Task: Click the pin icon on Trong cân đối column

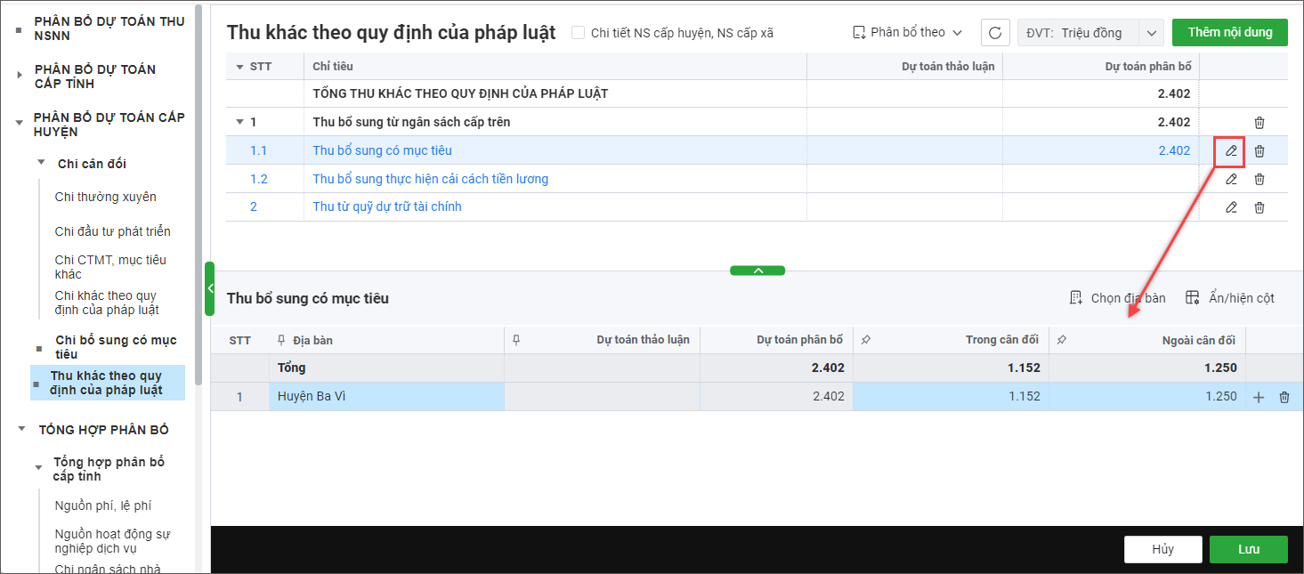Action: [x=866, y=340]
